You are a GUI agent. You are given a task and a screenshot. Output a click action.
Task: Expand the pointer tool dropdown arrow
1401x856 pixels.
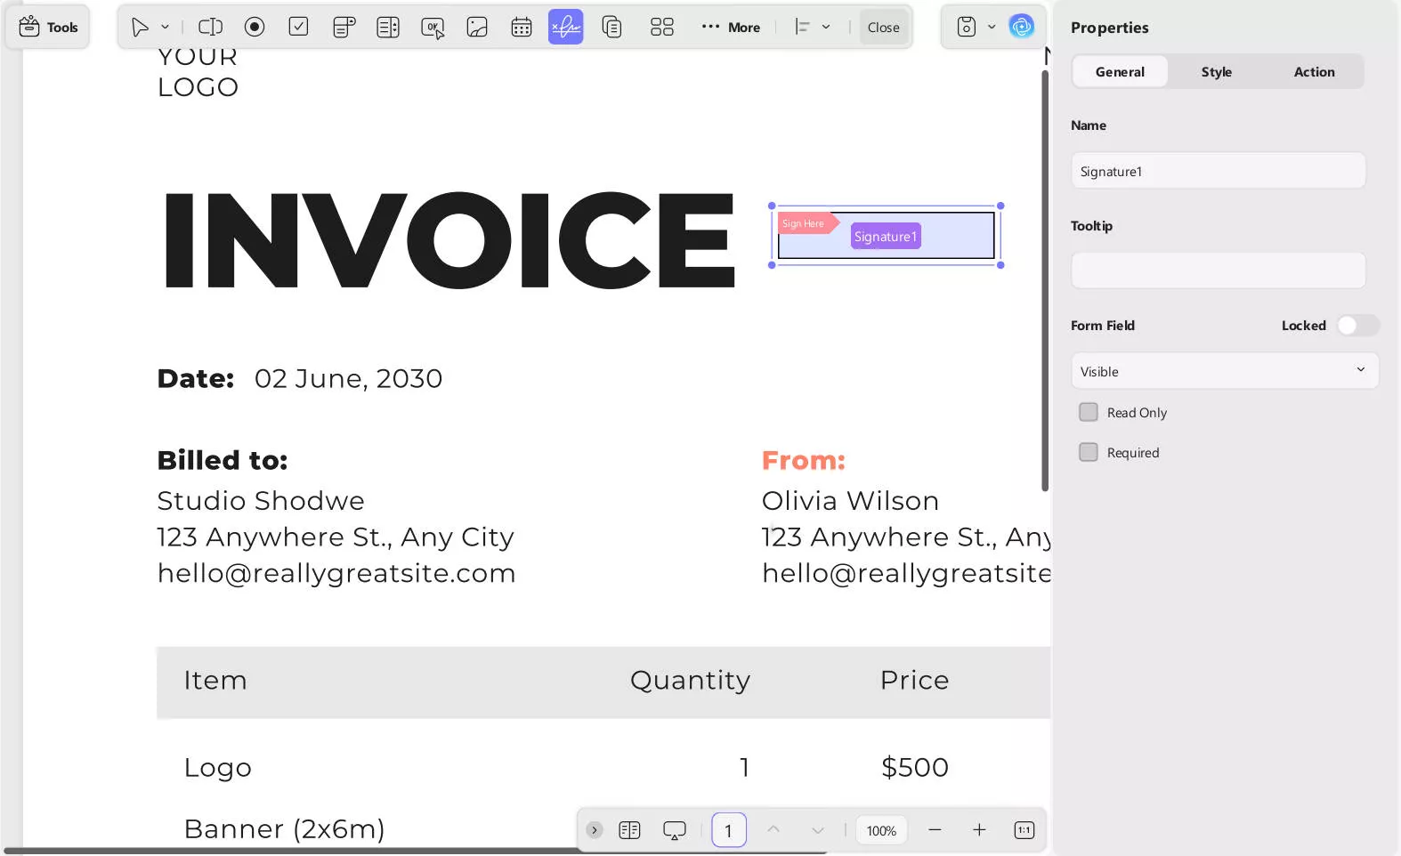tap(165, 28)
